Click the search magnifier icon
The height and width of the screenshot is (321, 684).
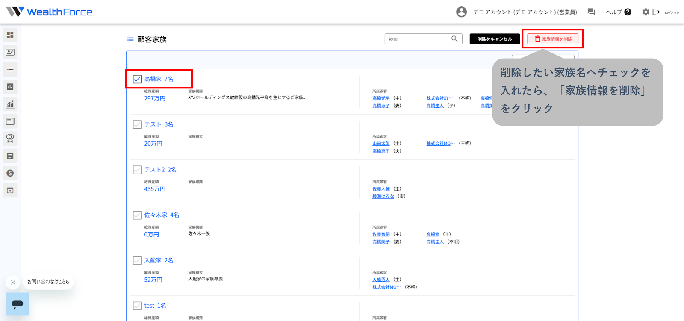coord(454,39)
